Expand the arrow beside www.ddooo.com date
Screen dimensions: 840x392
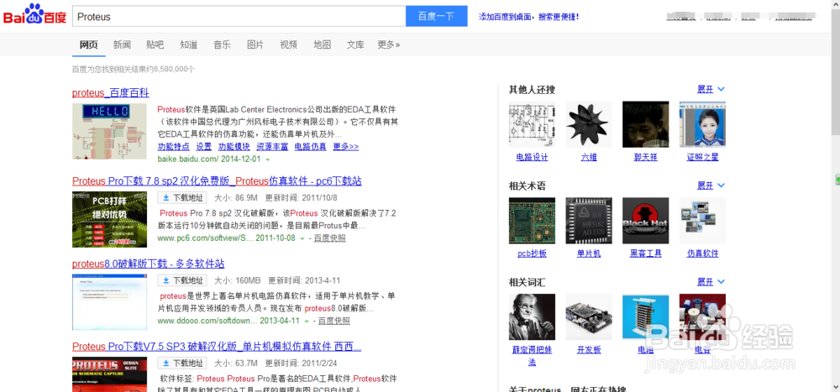pyautogui.click(x=307, y=321)
